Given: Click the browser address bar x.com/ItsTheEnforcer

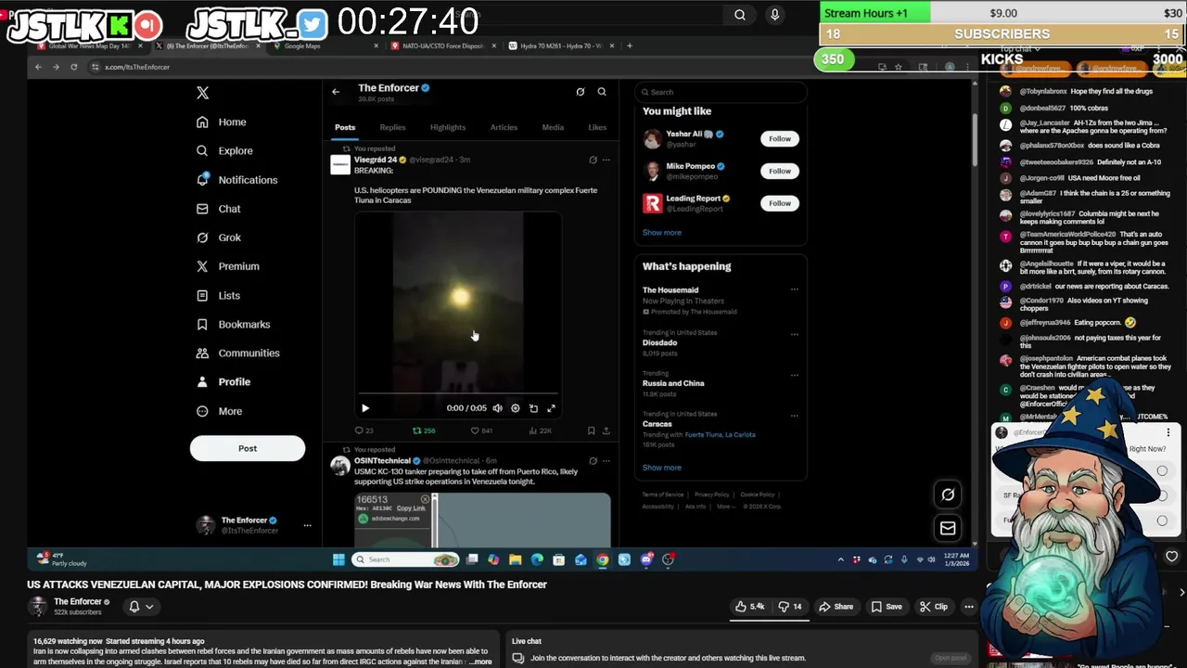Looking at the screenshot, I should click(x=137, y=67).
